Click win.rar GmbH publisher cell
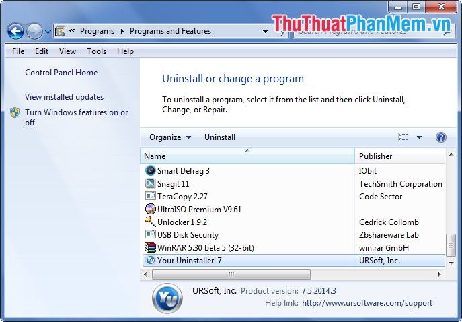 383,248
